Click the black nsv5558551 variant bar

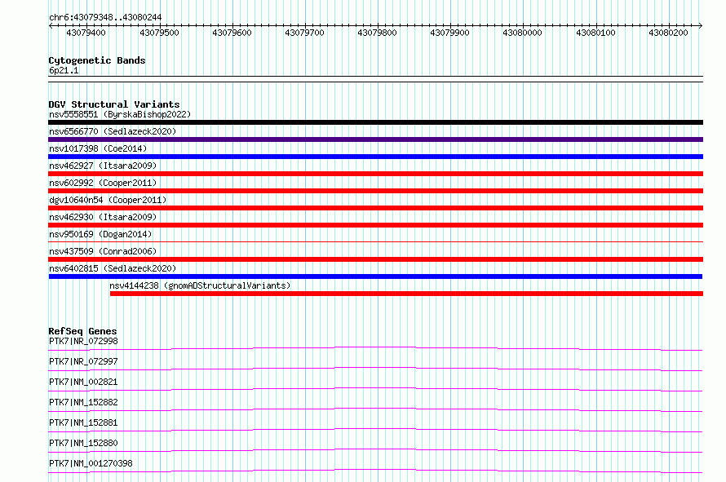coord(375,122)
